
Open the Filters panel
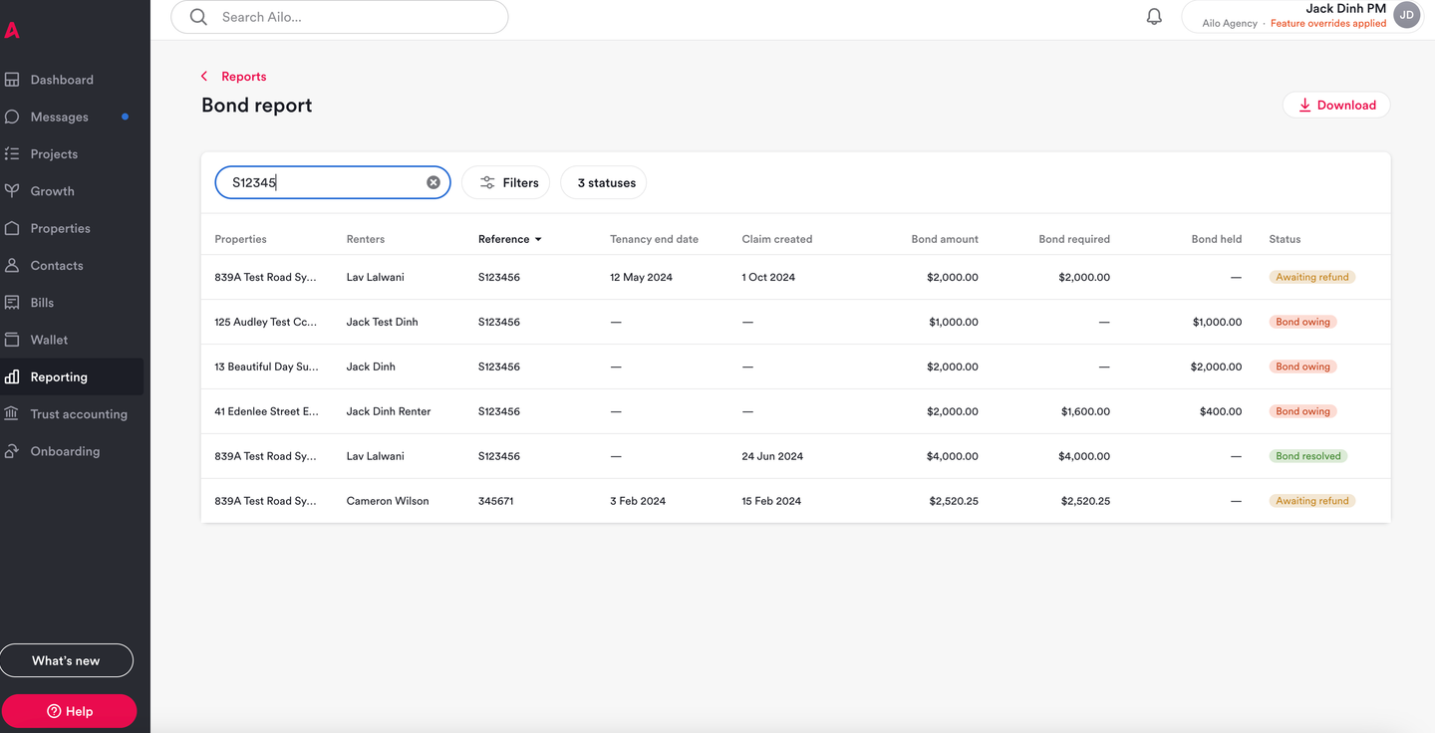pyautogui.click(x=506, y=183)
